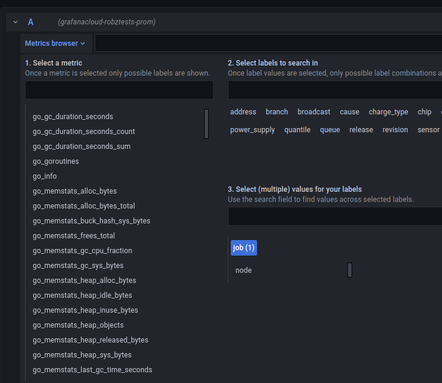442x383 pixels.
Task: Toggle the address label
Action: [243, 112]
